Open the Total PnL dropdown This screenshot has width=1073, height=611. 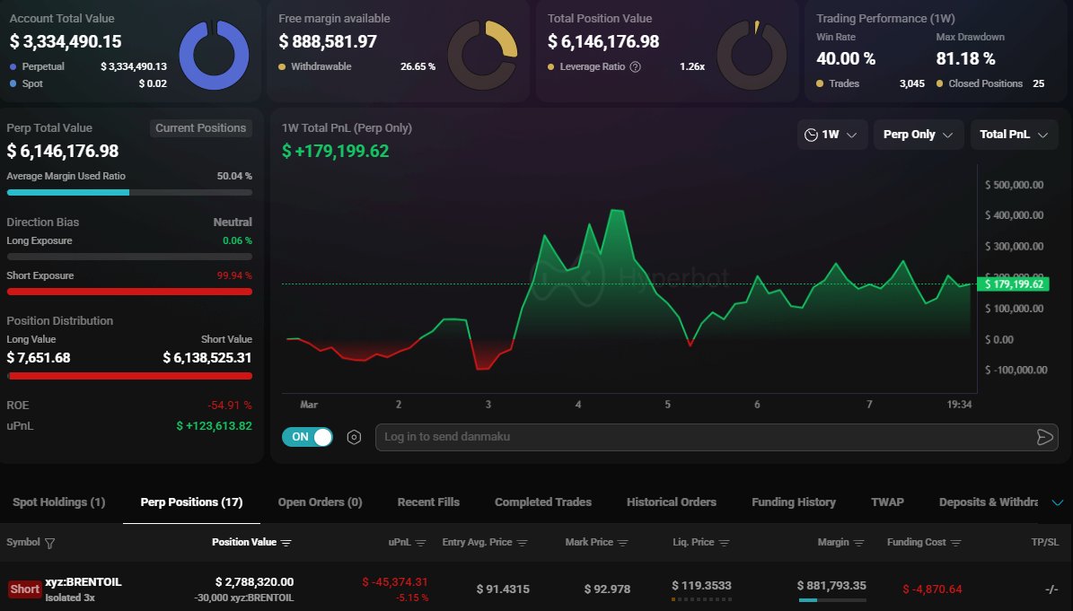(x=1014, y=135)
